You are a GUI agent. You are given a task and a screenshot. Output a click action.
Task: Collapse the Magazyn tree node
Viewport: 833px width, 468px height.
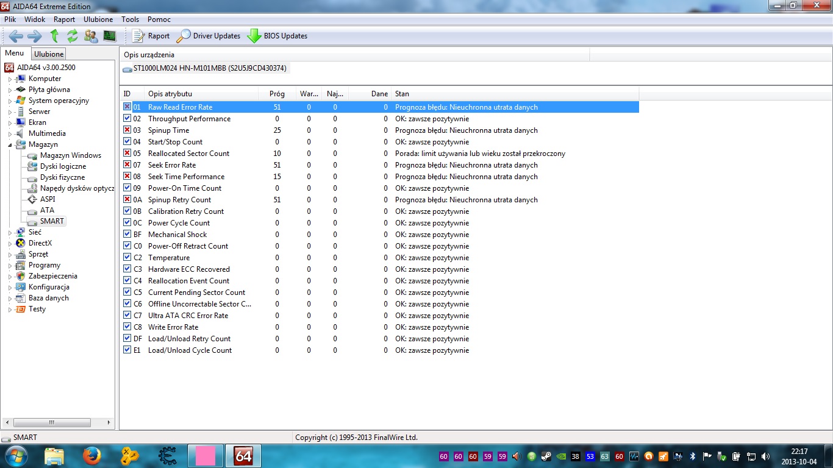10,144
